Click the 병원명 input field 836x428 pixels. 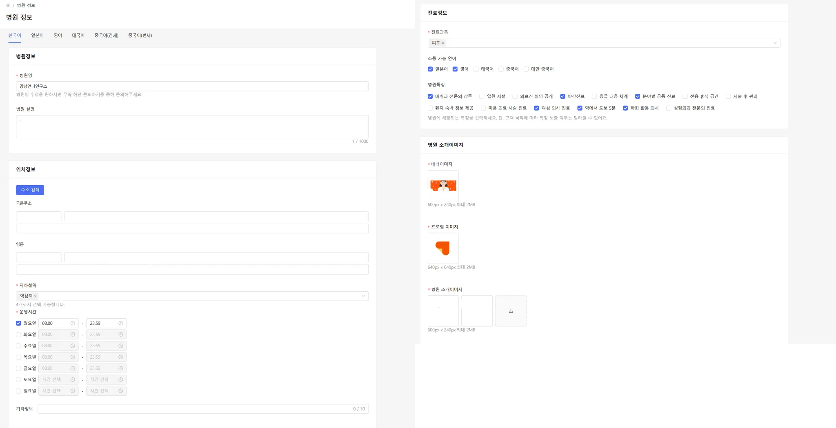pyautogui.click(x=192, y=86)
